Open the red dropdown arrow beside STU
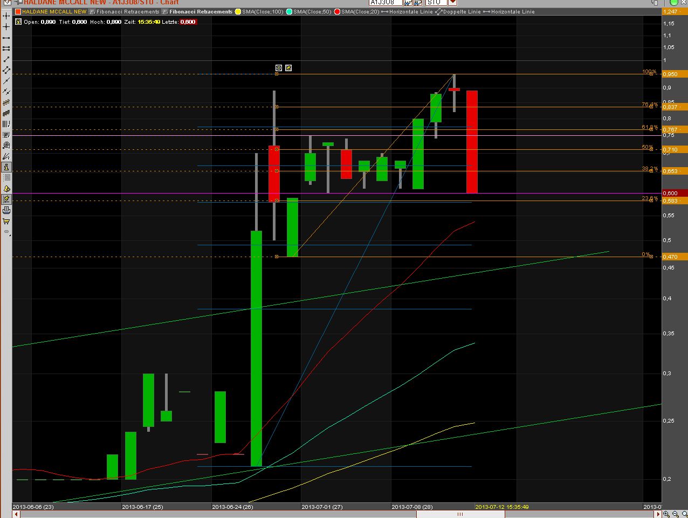The image size is (688, 518). (x=453, y=3)
